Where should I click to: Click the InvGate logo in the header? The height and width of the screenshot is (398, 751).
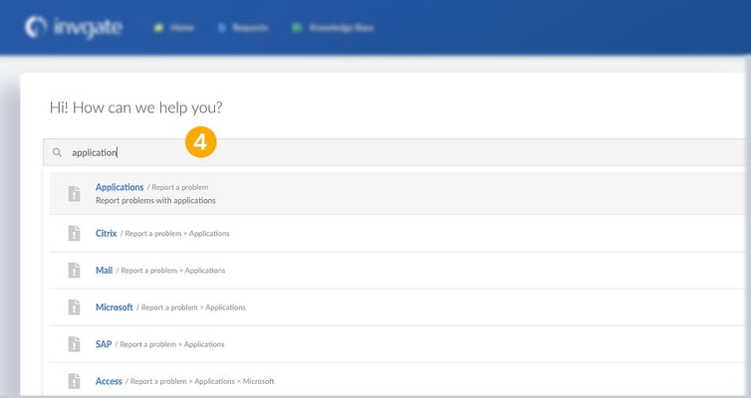coord(74,27)
